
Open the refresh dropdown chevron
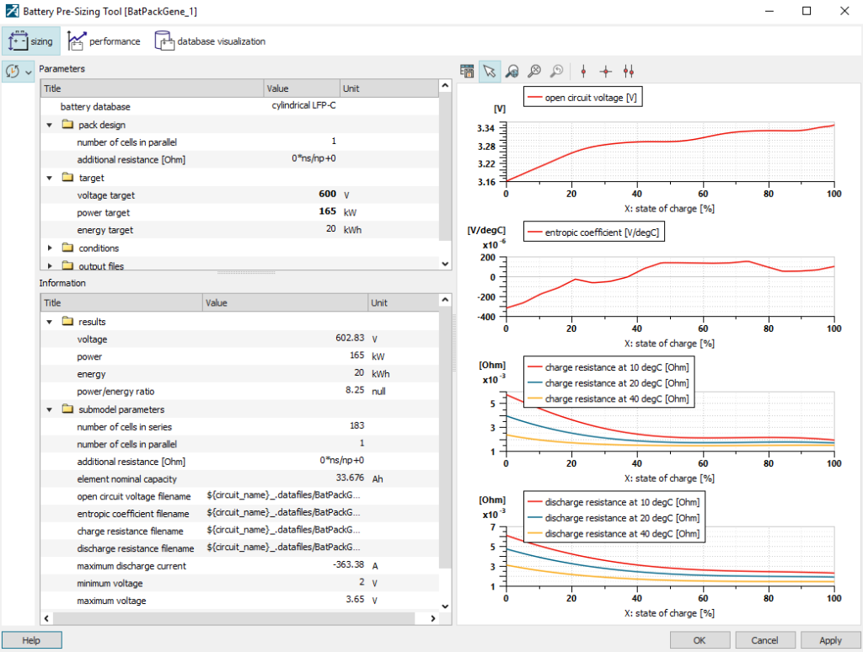click(28, 72)
